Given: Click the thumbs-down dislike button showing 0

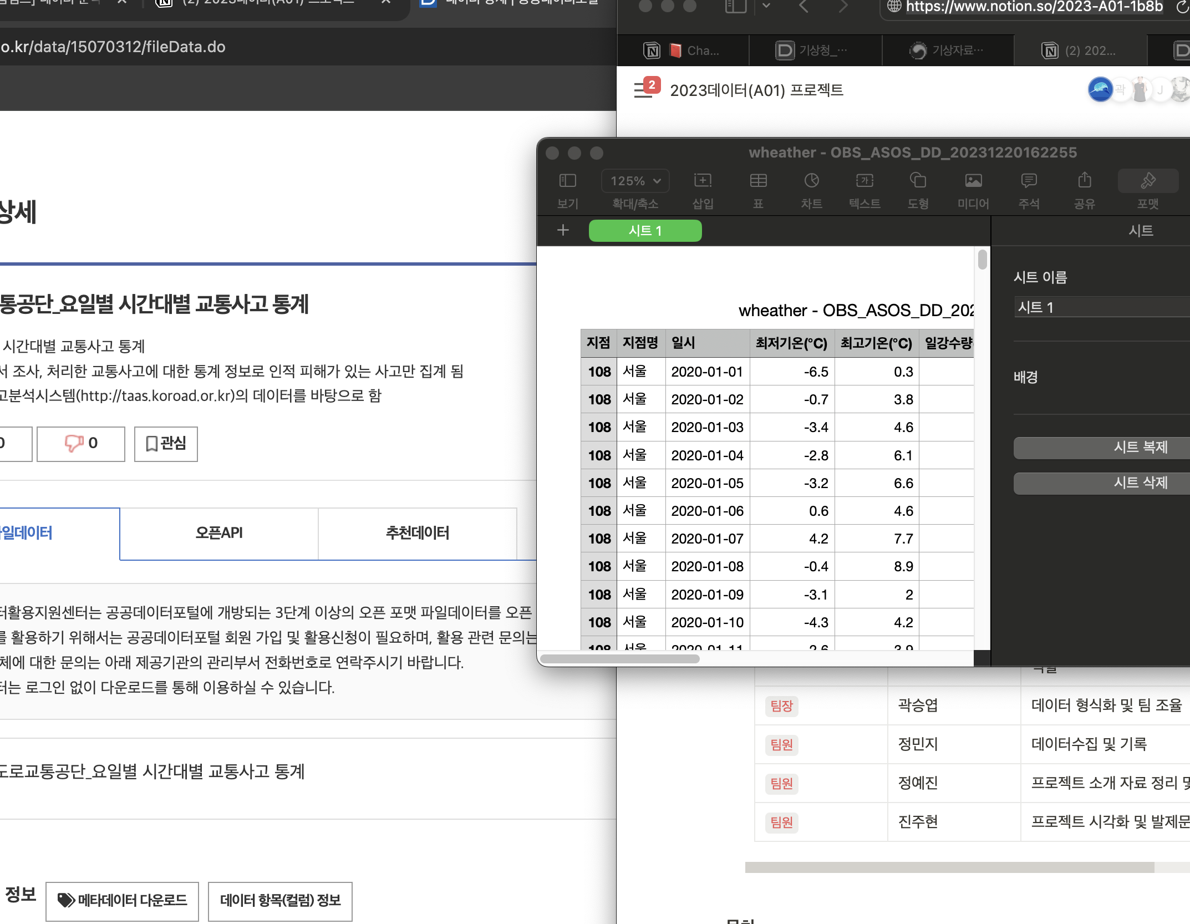Looking at the screenshot, I should pos(81,444).
